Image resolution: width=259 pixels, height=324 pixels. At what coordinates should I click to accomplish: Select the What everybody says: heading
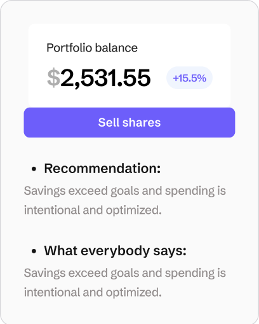(x=116, y=250)
